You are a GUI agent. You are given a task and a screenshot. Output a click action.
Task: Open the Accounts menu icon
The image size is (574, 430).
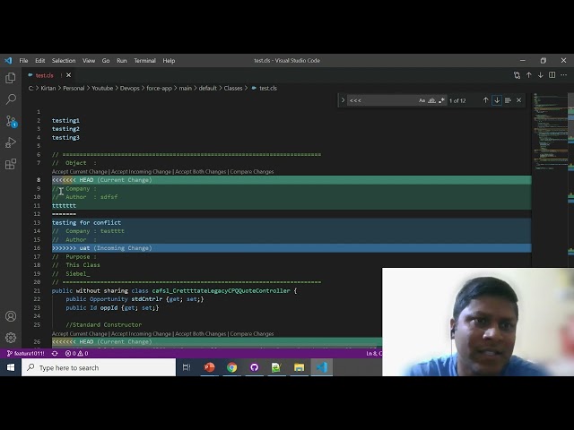tap(11, 316)
